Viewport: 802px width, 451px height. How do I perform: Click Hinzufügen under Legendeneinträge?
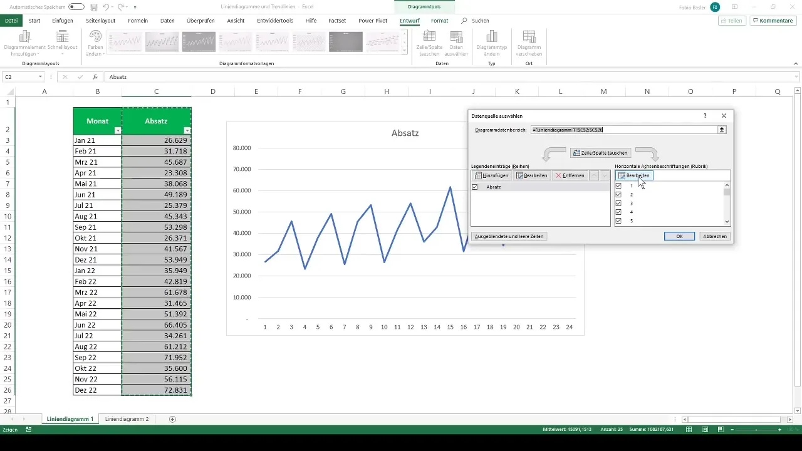click(492, 175)
